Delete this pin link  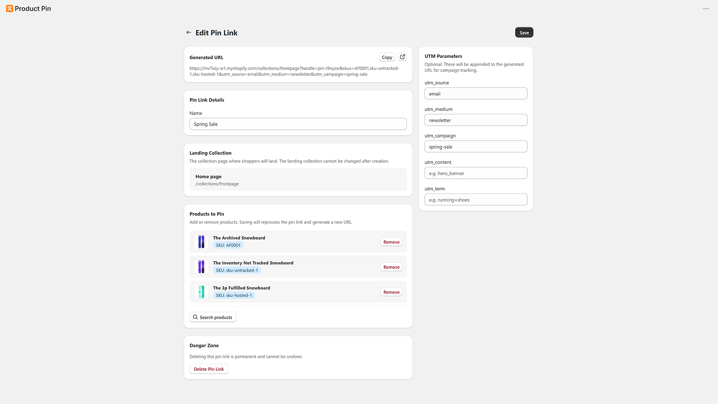[209, 369]
